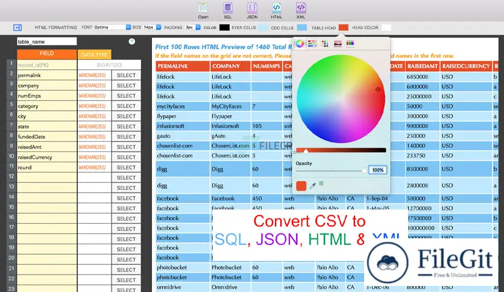504x292 pixels.
Task: Click the RAISEDCURRENCY preview column header
Action: tap(466, 66)
